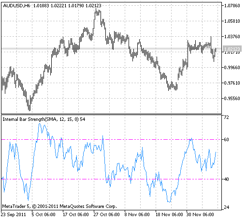Image resolution: width=247 pixels, height=220 pixels.
Task: Click the 1.07860 price scale label
Action: coord(232,6)
